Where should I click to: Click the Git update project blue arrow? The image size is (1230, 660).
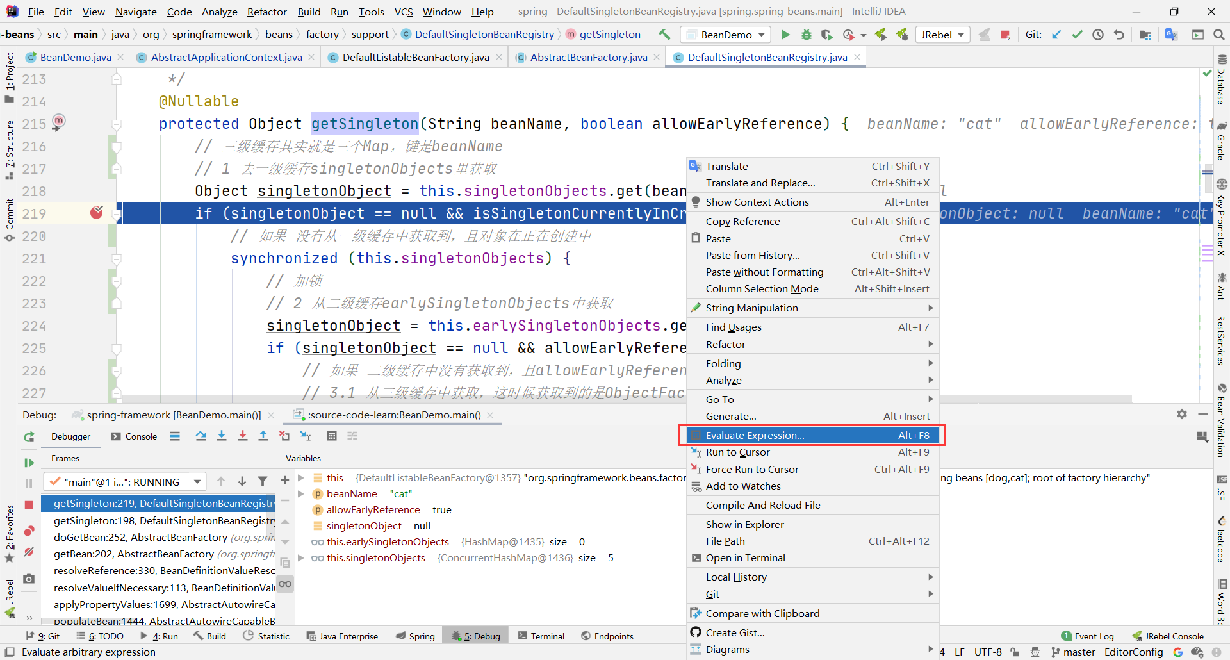[x=1056, y=35]
